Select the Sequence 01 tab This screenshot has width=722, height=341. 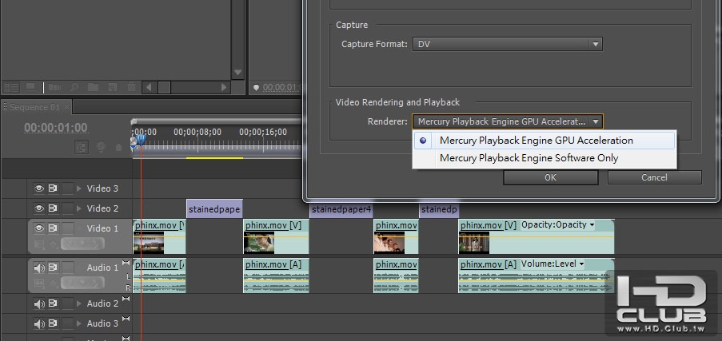(x=34, y=107)
